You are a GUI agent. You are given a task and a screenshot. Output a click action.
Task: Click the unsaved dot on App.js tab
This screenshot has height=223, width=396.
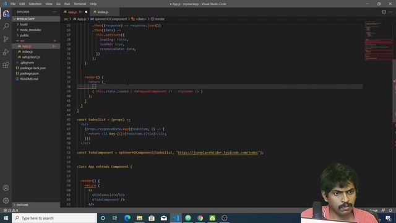(86, 12)
